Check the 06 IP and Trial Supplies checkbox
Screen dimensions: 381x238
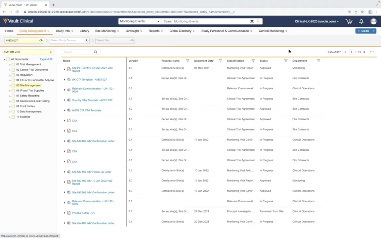13,91
